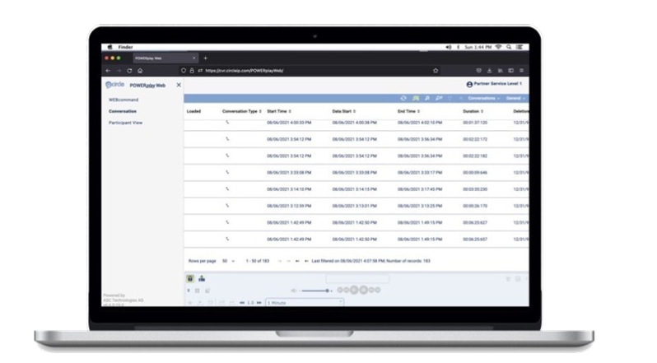Open the search magnifier in blue toolbar
The height and width of the screenshot is (363, 657).
(426, 98)
